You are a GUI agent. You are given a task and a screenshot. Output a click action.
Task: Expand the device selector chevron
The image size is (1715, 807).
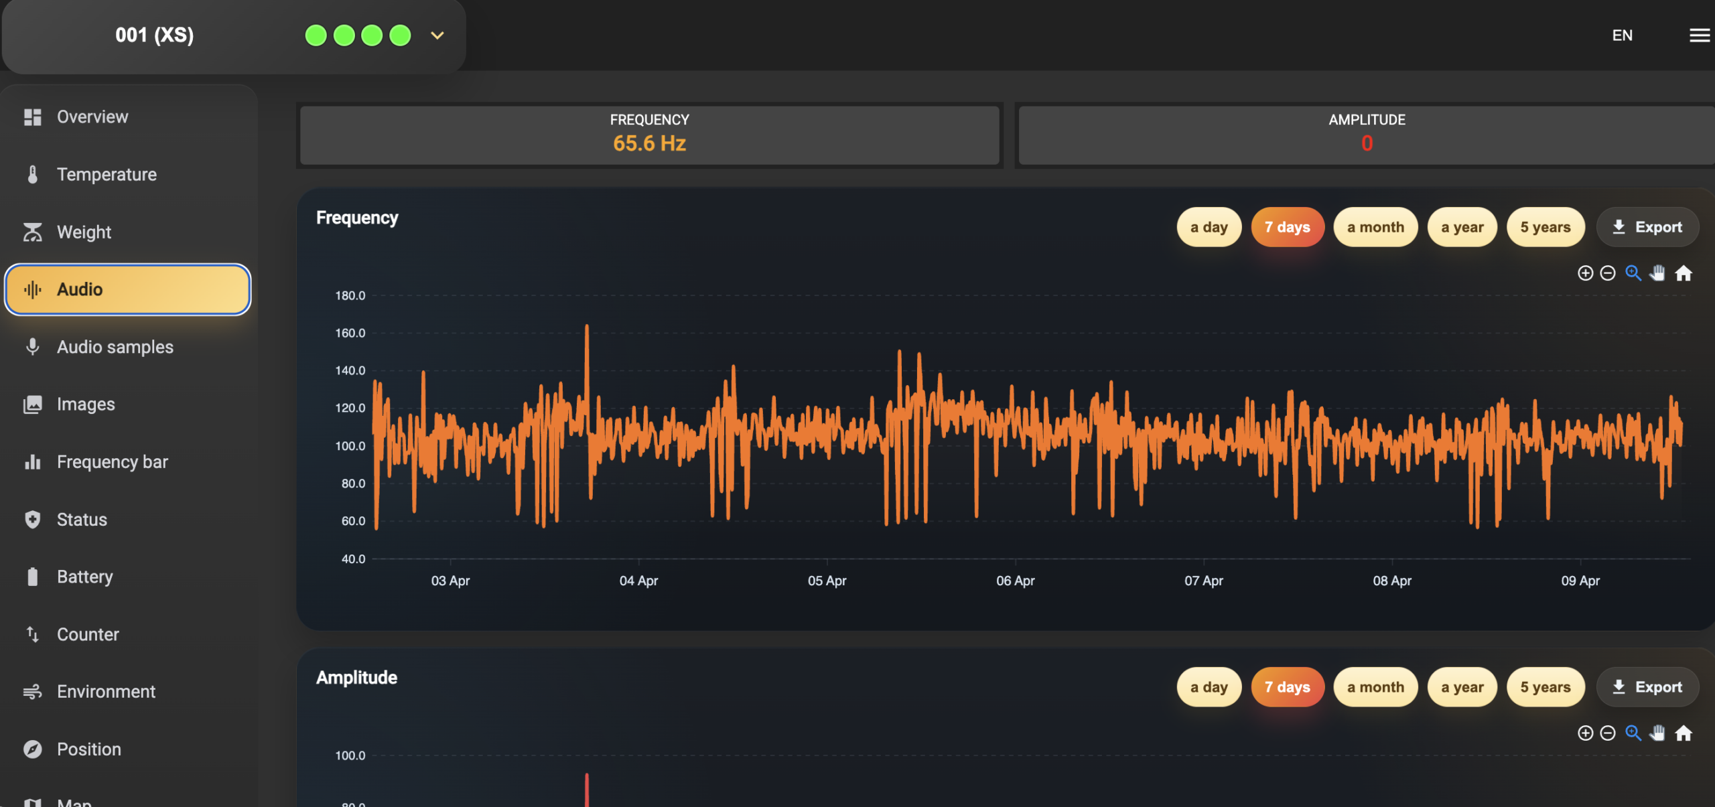(x=437, y=35)
